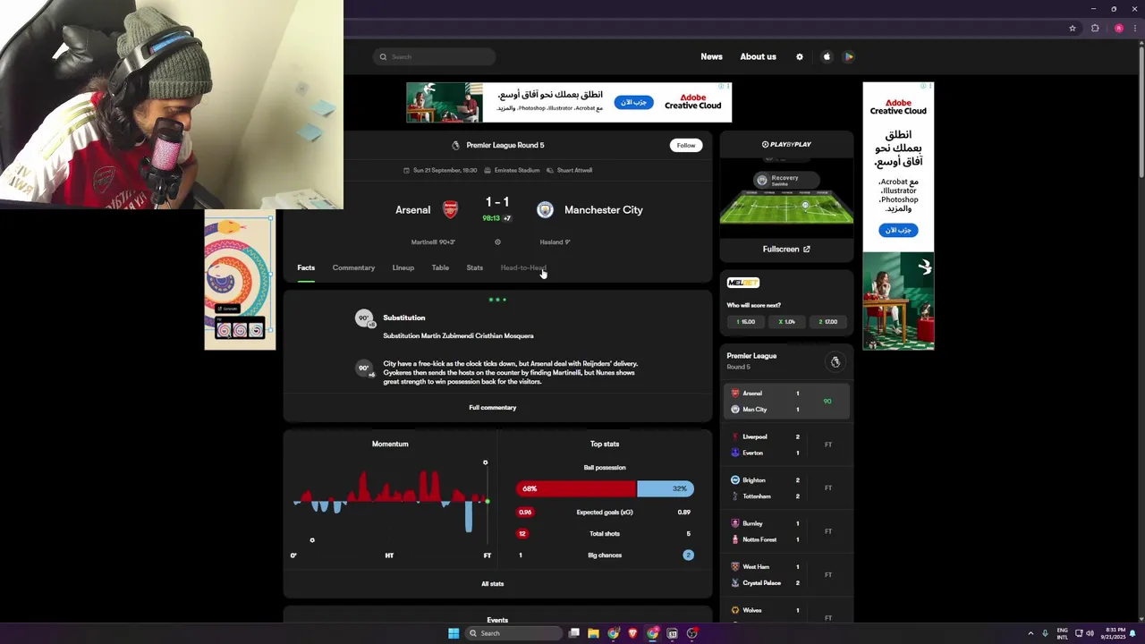
Task: Open File Explorer from the taskbar
Action: pos(593,633)
